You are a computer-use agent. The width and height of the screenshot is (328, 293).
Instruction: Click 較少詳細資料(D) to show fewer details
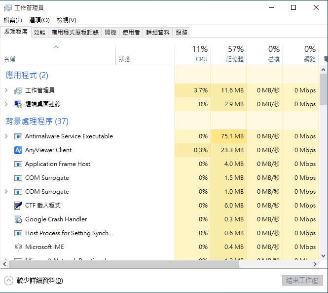40,281
